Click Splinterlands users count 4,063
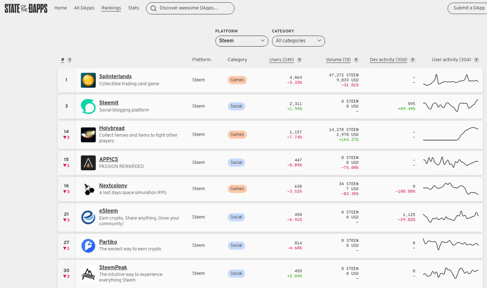 point(296,77)
